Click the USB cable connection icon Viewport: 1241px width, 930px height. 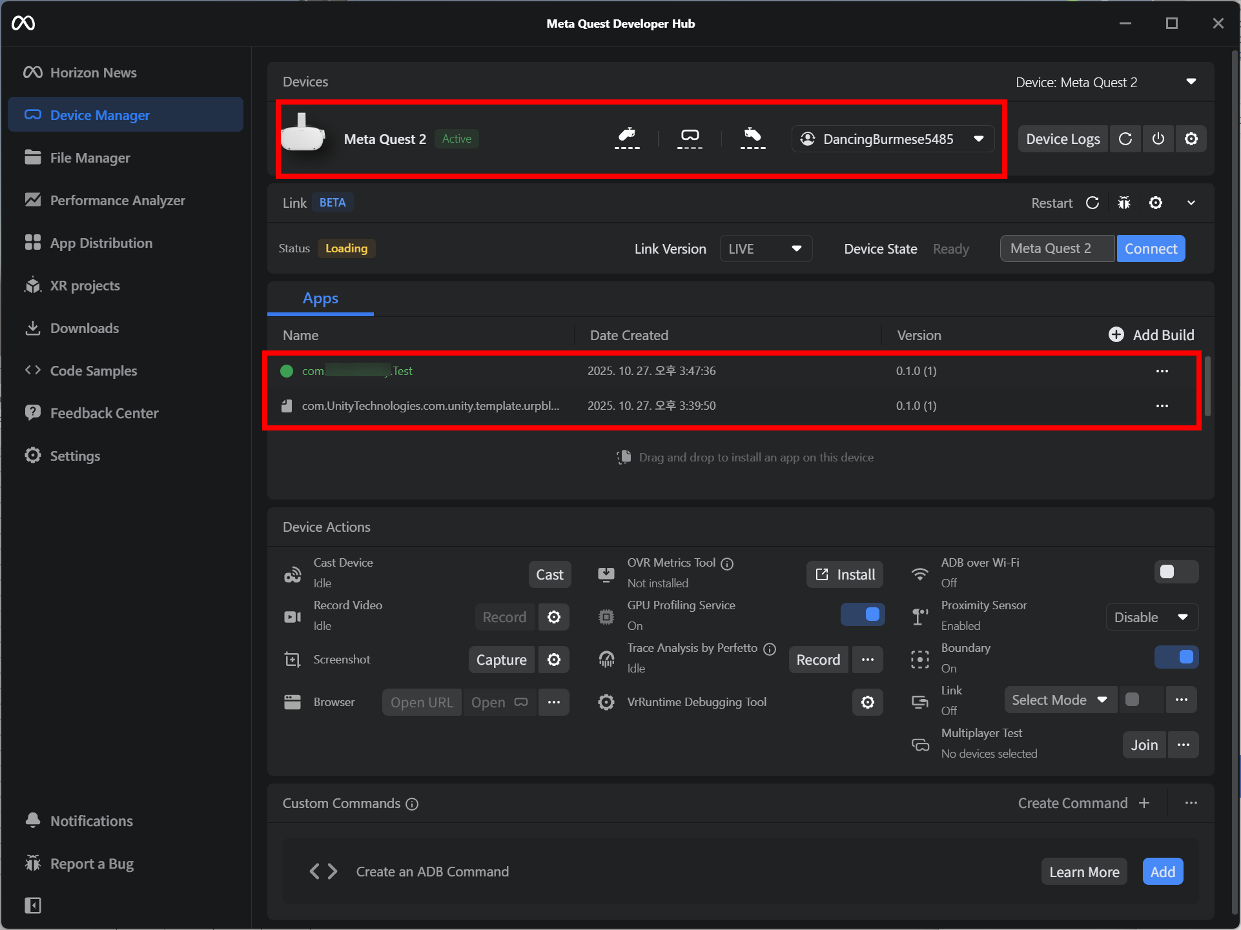click(627, 137)
